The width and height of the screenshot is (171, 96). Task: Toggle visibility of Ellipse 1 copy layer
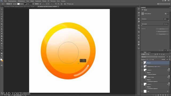[142, 77]
